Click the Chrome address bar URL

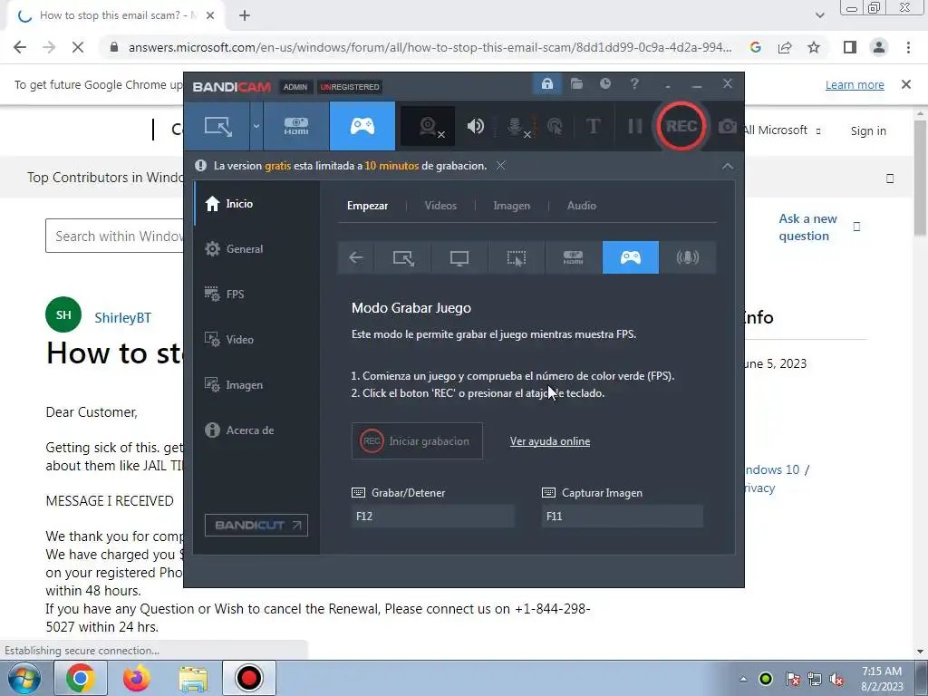pyautogui.click(x=430, y=47)
